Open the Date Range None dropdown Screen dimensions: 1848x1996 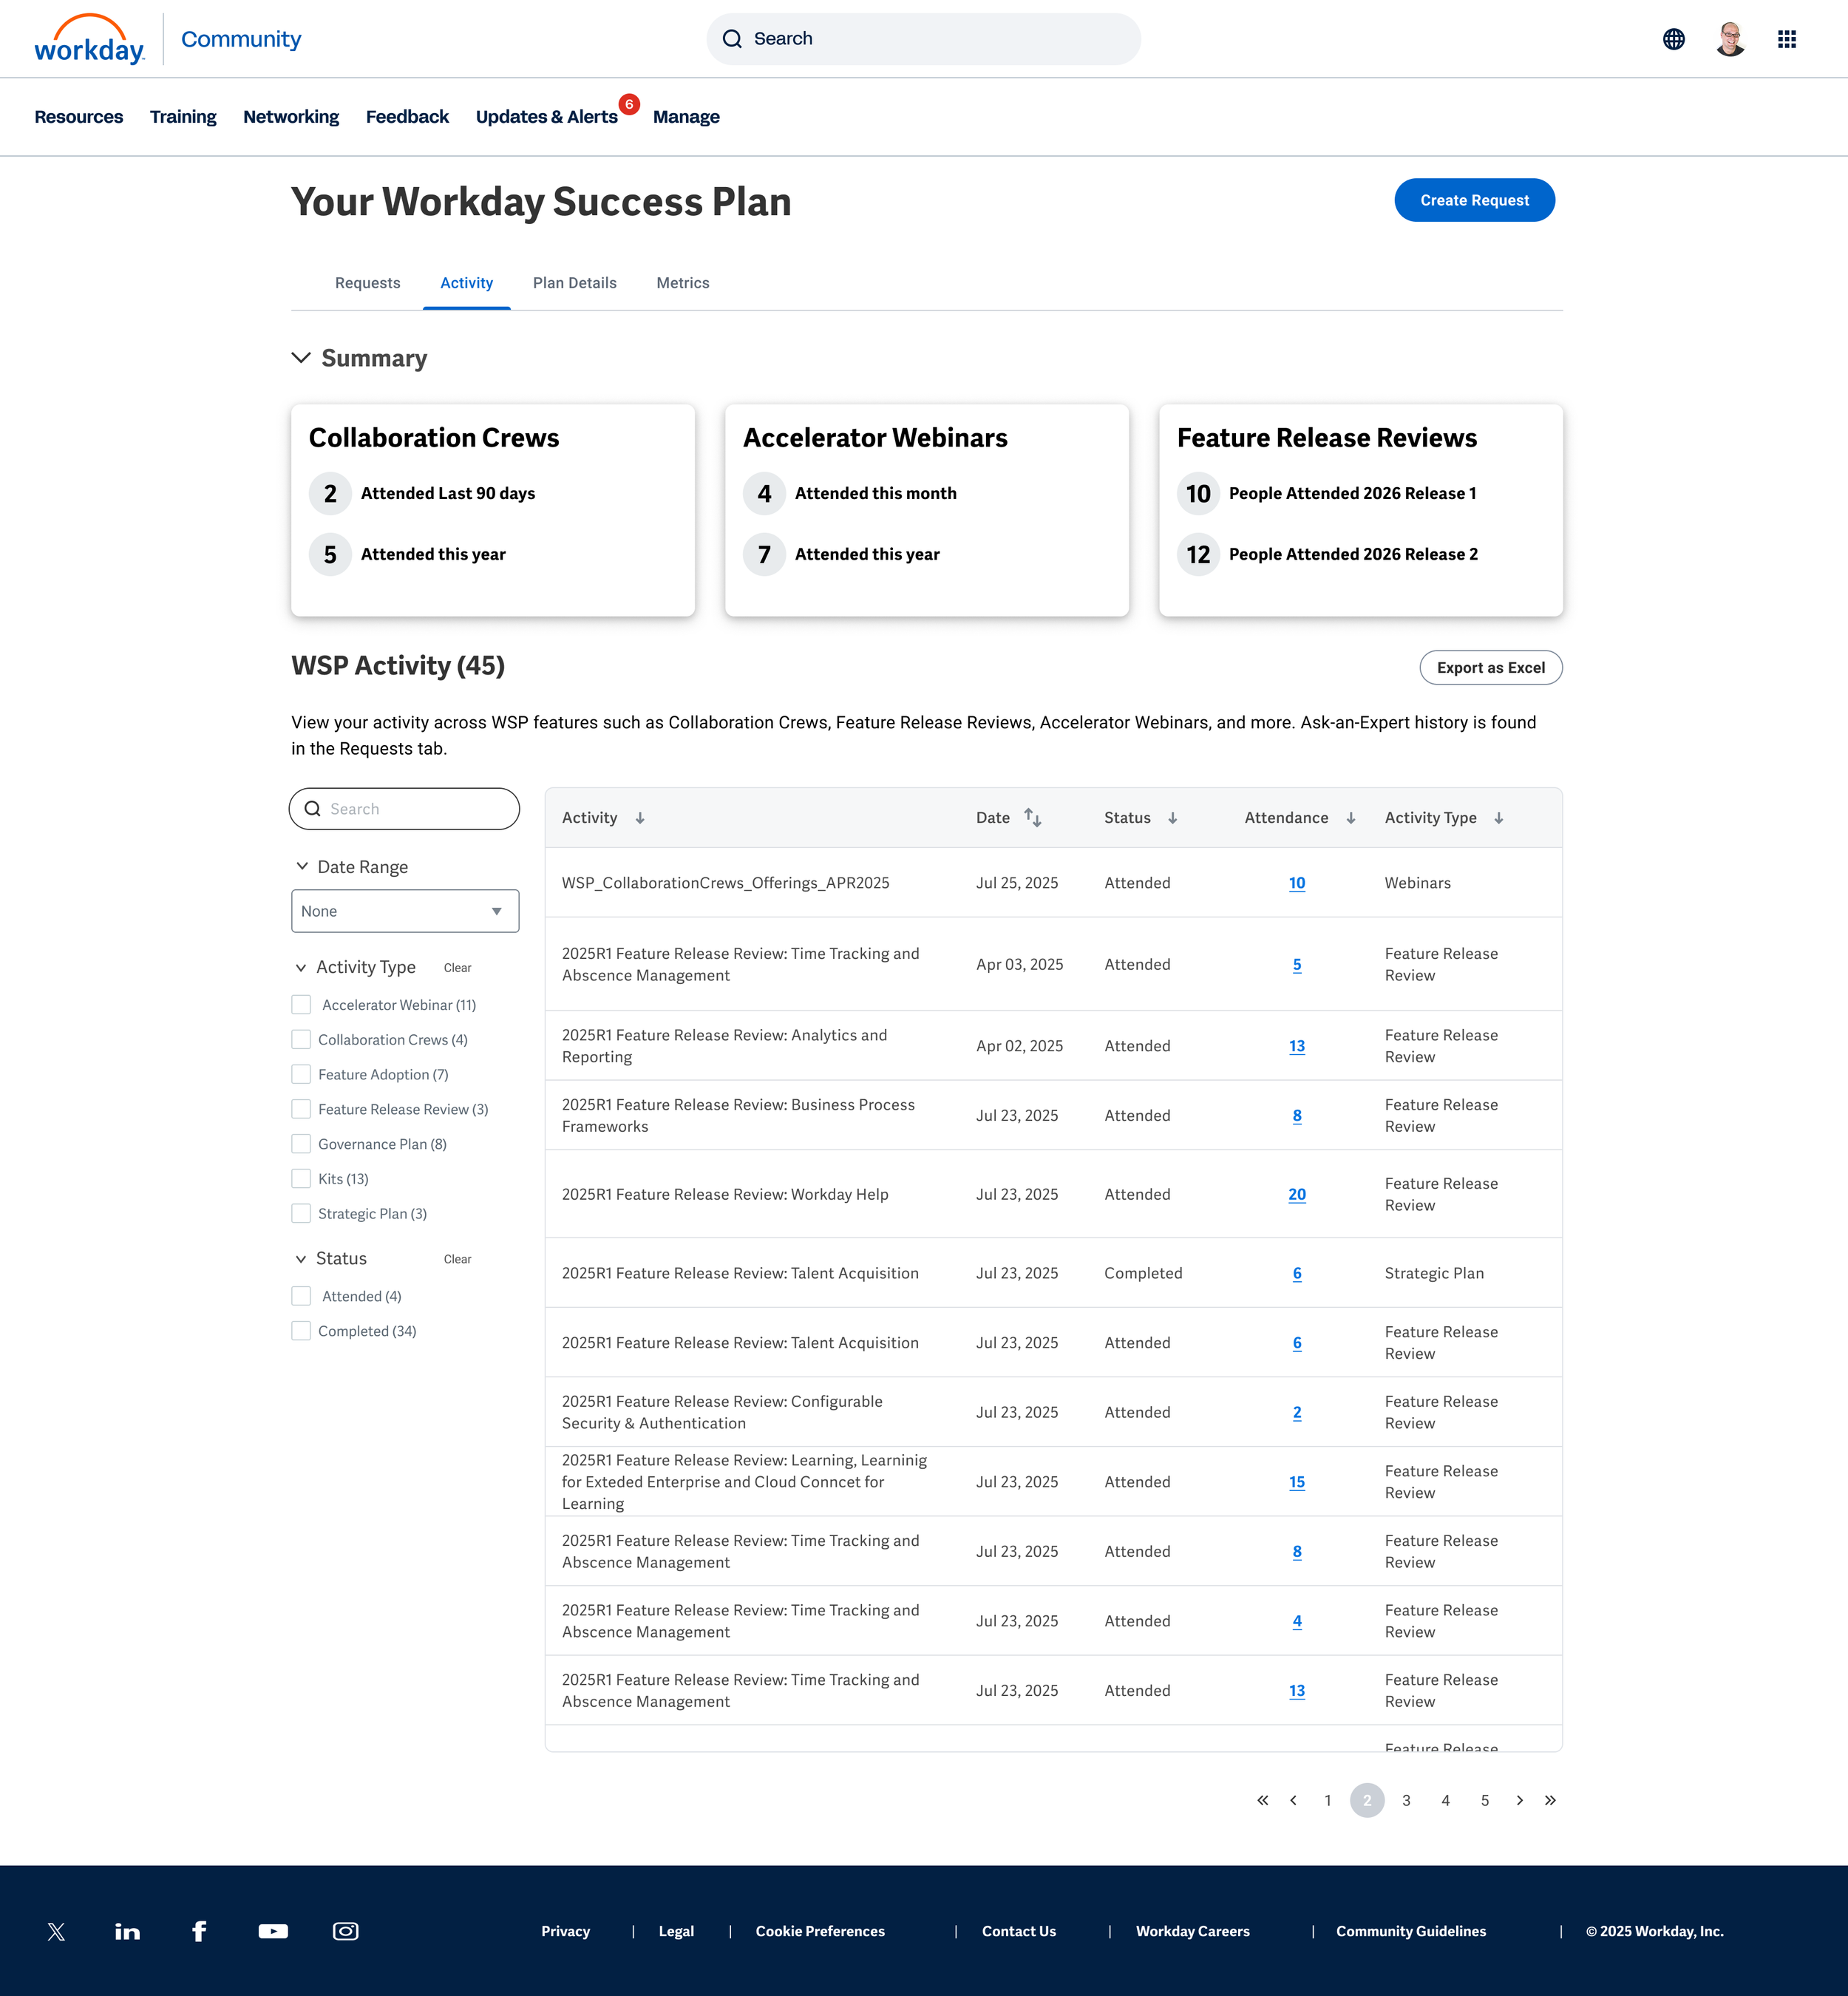[x=405, y=911]
